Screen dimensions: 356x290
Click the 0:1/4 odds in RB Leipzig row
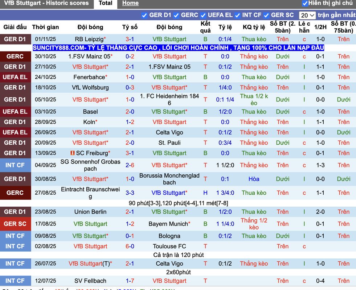225,39
